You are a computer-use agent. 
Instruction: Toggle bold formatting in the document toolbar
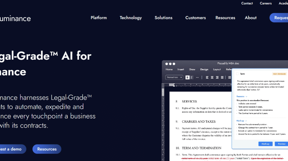pyautogui.click(x=187, y=77)
